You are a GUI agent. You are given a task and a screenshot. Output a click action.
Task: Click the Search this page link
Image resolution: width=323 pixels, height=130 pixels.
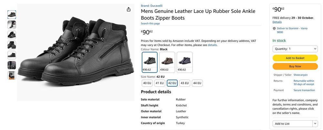[x=150, y=24]
